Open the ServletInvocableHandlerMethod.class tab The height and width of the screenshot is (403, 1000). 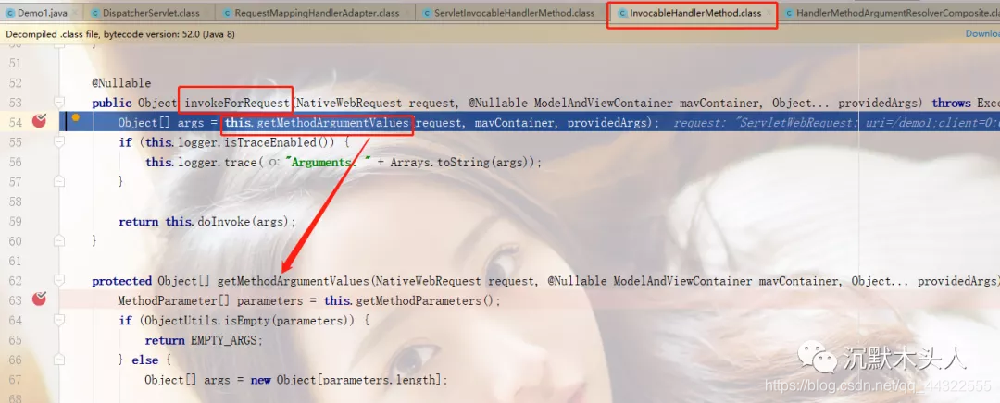click(515, 13)
